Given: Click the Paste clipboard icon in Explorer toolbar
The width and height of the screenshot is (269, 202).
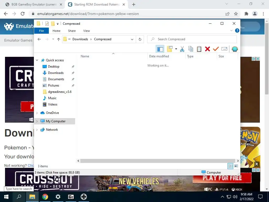Looking at the screenshot, I should [x=199, y=49].
